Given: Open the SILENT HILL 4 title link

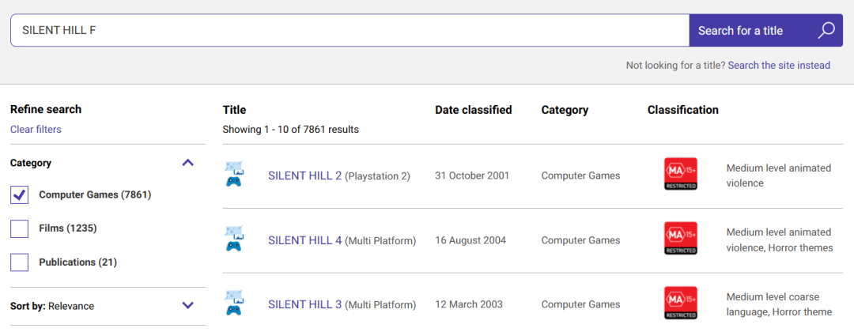Looking at the screenshot, I should coord(304,240).
